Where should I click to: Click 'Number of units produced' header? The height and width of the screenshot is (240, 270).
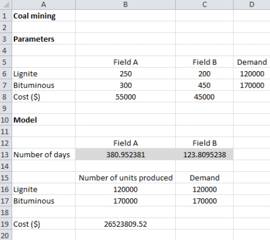click(x=125, y=178)
